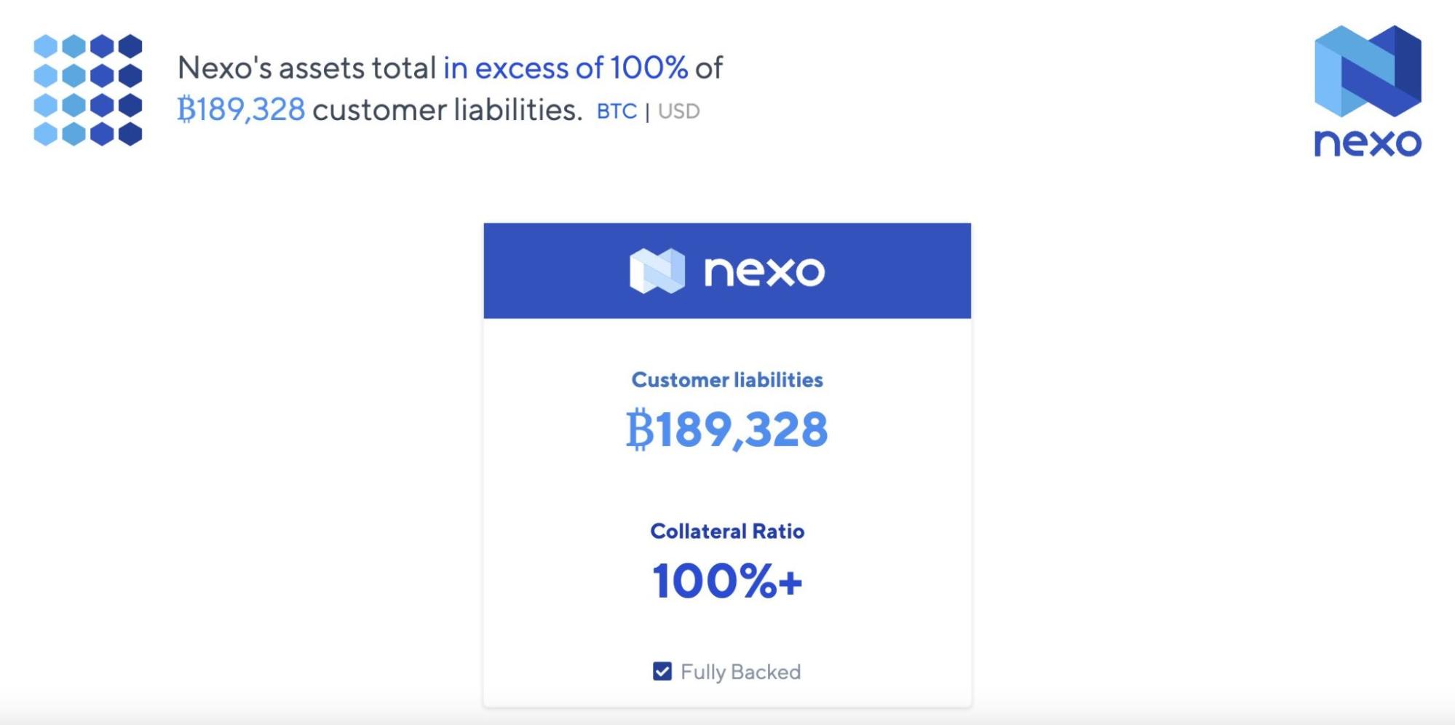
Task: Click the Collateral Ratio label
Action: tap(727, 531)
